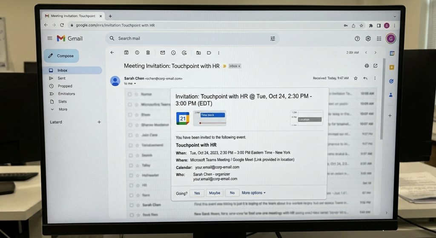Open More options dropdown for invitation
Screen dimensions: 436x238
(254, 192)
